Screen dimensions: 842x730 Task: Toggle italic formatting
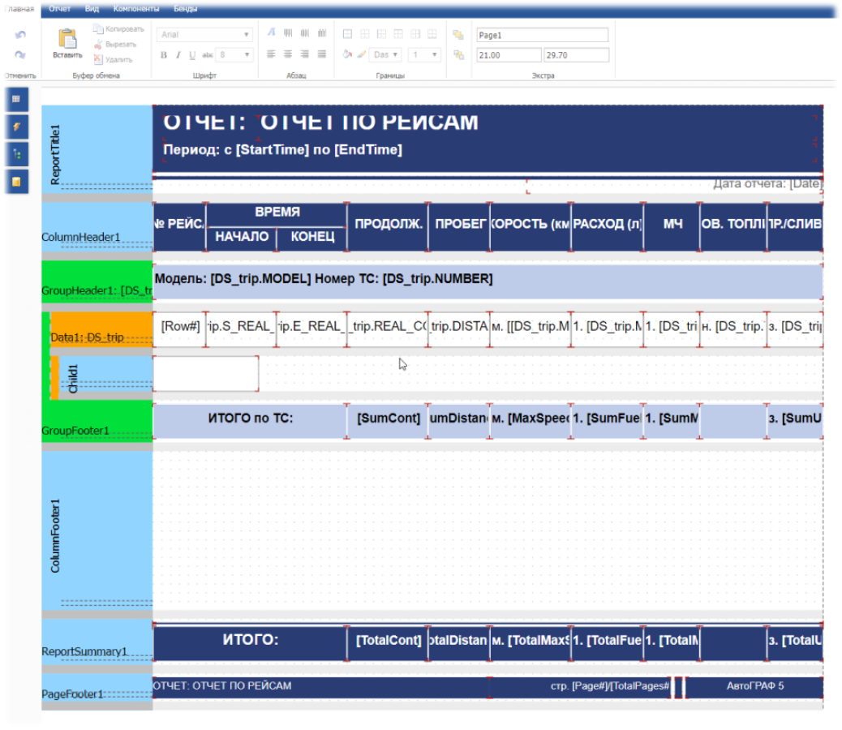[178, 55]
